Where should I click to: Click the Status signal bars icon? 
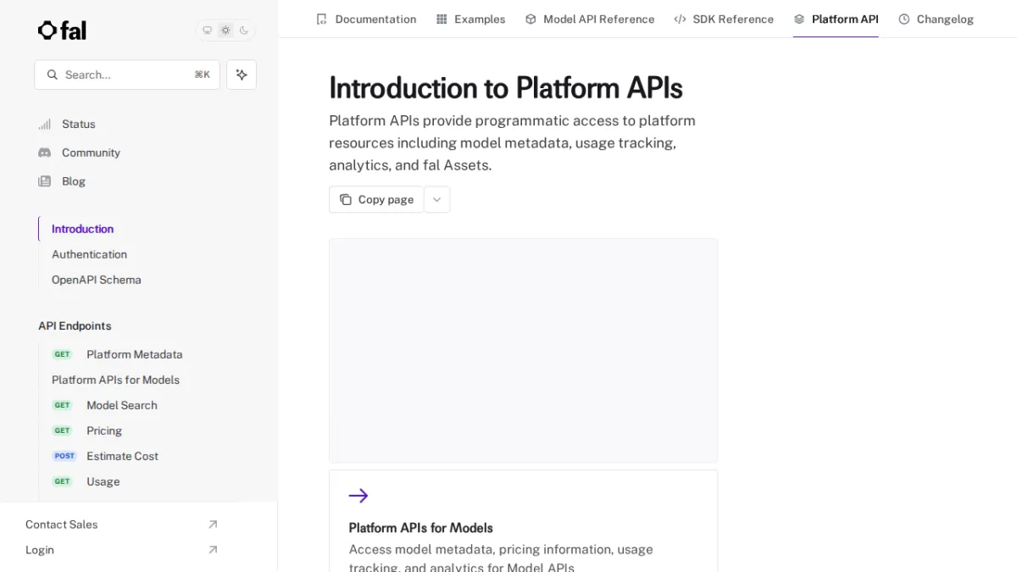point(45,124)
